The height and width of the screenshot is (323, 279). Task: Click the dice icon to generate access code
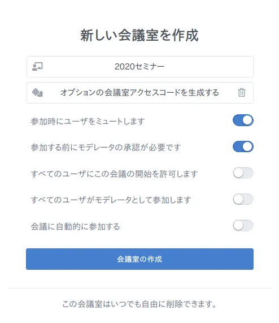point(37,93)
